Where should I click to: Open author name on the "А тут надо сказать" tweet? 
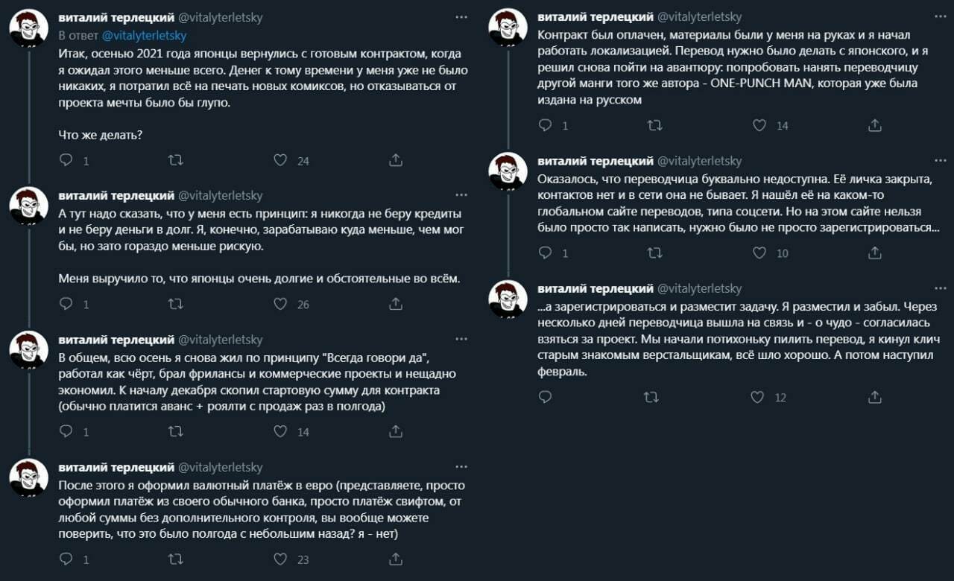pos(116,196)
